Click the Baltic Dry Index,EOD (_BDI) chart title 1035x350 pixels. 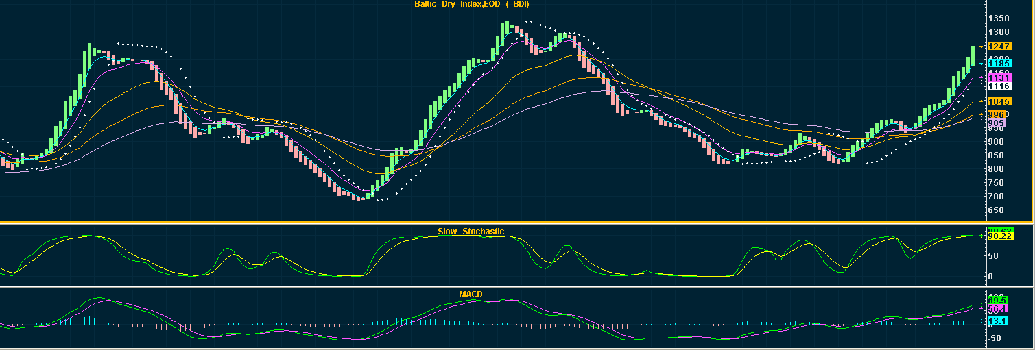[472, 4]
